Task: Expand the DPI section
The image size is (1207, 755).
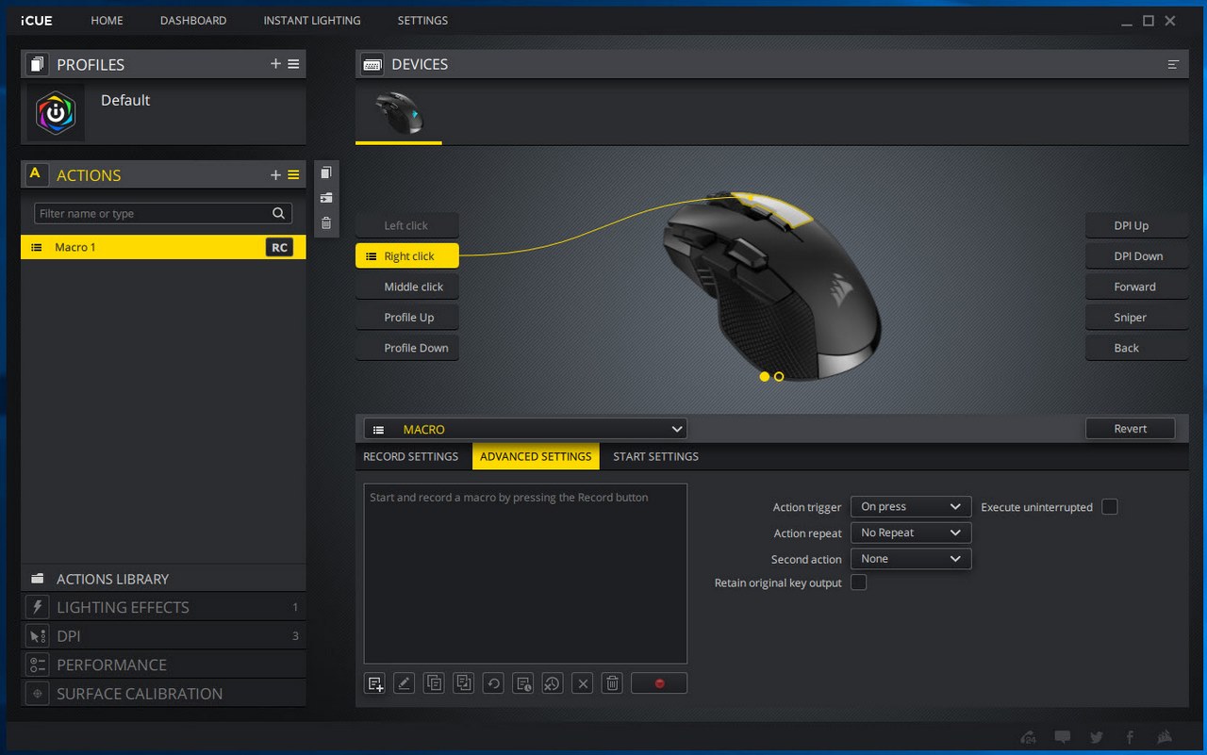Action: [x=163, y=636]
